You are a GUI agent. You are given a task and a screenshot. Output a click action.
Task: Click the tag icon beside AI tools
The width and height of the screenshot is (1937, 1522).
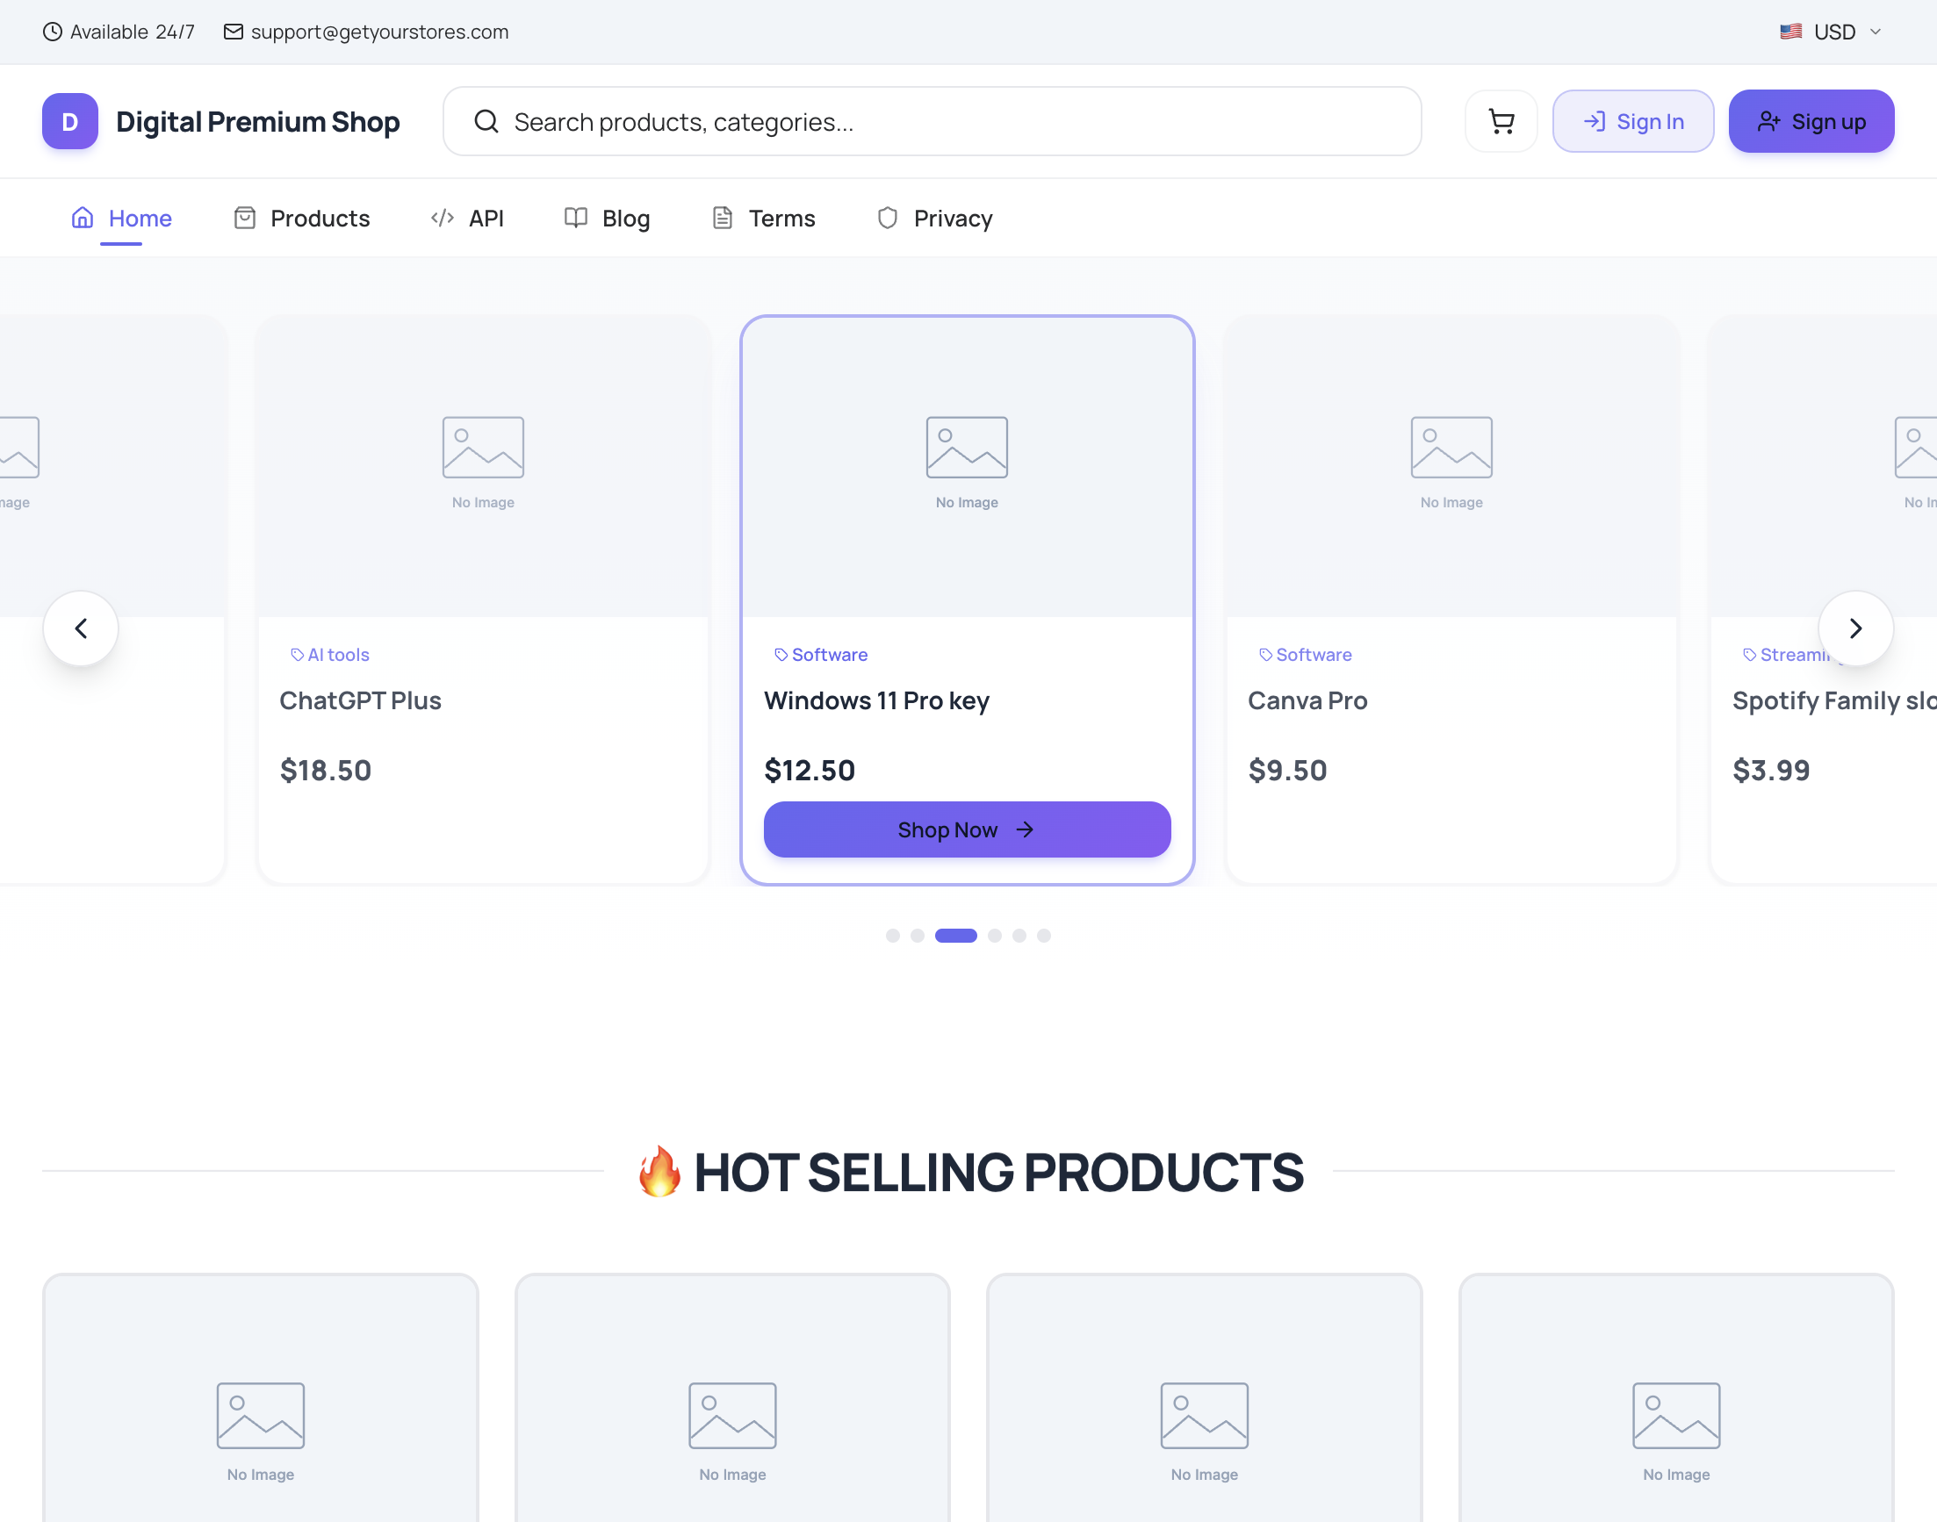click(297, 655)
